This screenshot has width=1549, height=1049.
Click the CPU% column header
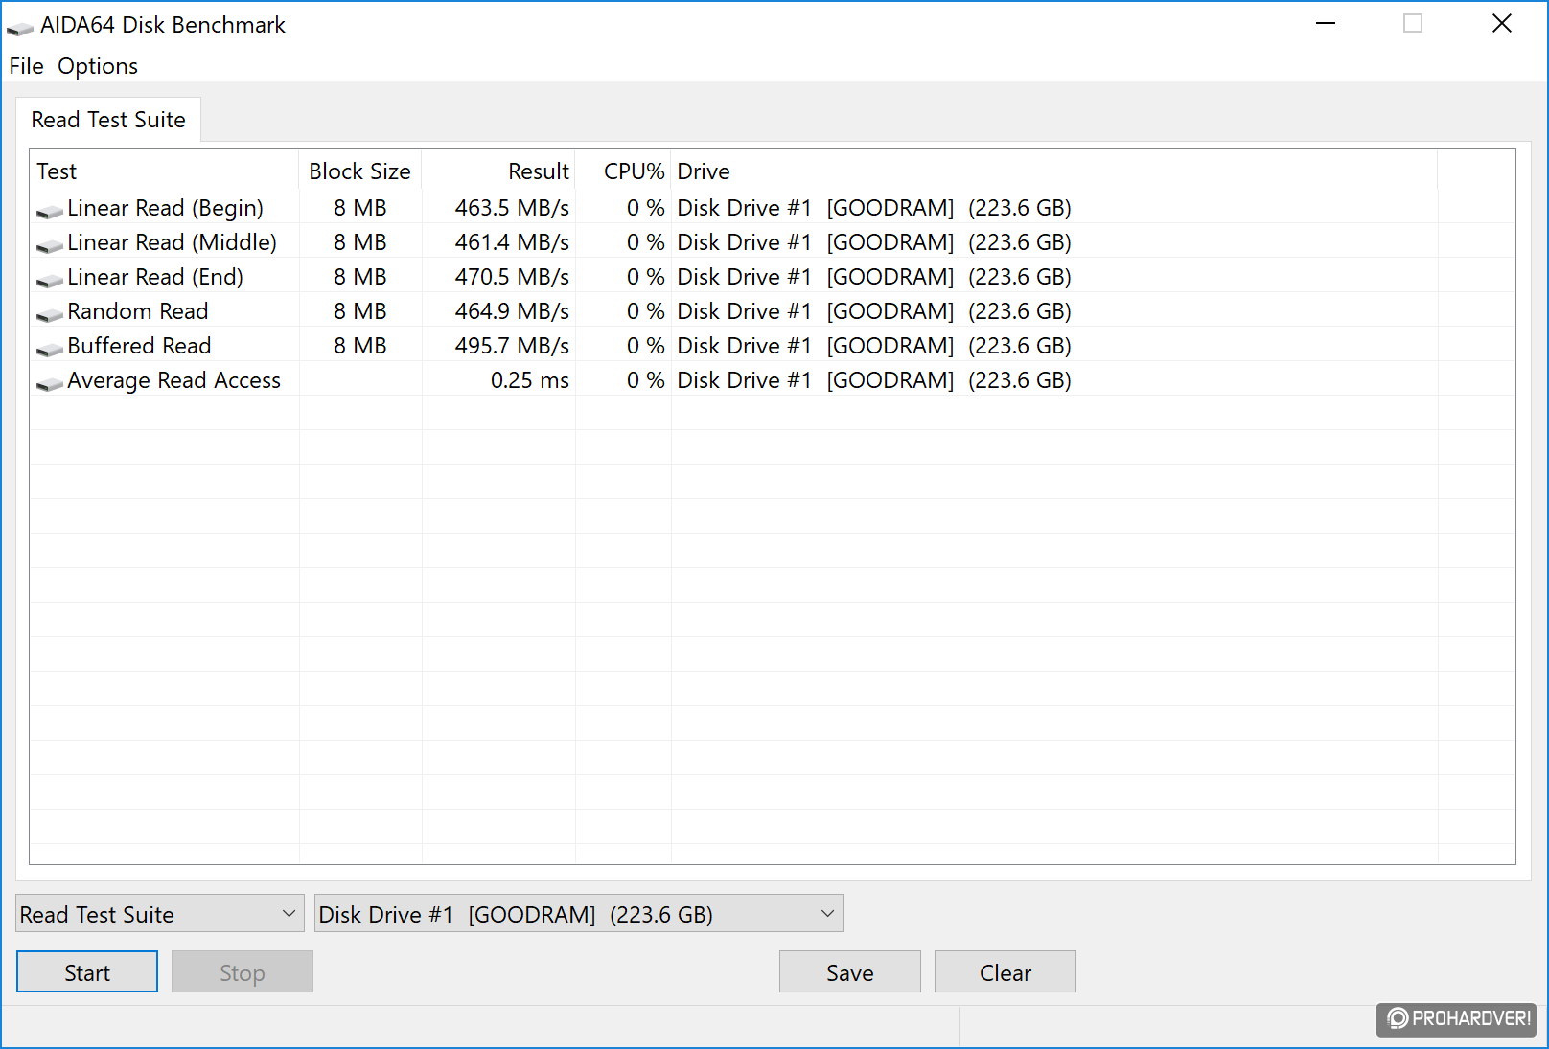click(623, 171)
